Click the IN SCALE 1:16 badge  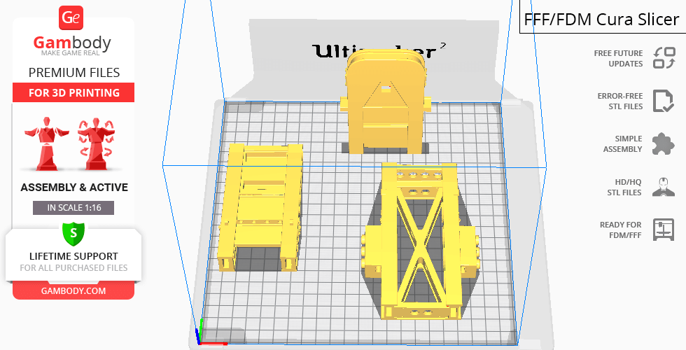(73, 208)
